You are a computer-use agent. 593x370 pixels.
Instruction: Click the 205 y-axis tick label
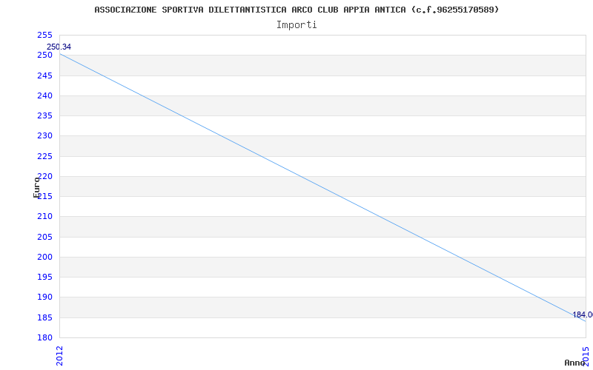tap(44, 237)
